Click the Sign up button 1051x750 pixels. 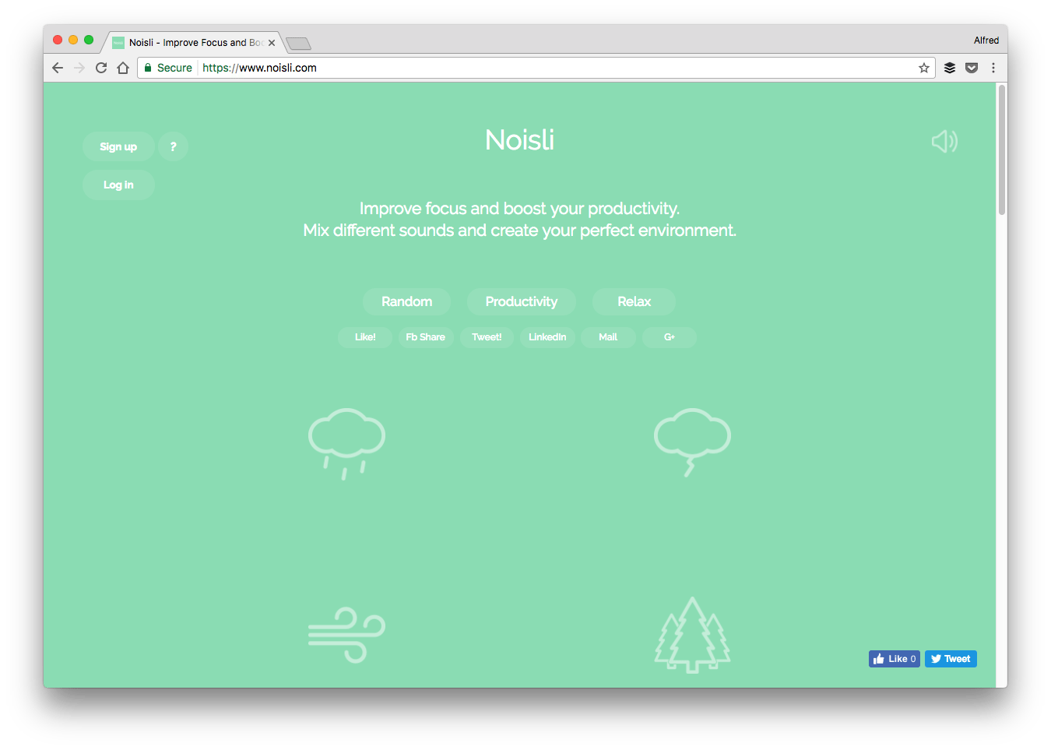(x=118, y=146)
